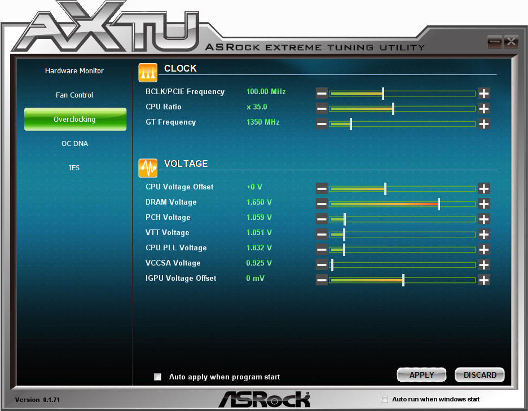Raise IGPU Voltage Offset with plus button
Screen dimensions: 528x411
(x=484, y=280)
